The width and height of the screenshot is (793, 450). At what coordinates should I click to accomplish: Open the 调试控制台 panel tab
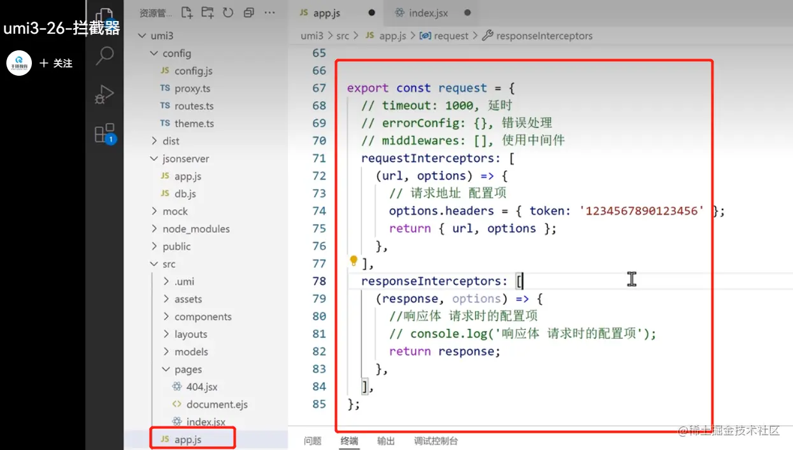(x=436, y=440)
